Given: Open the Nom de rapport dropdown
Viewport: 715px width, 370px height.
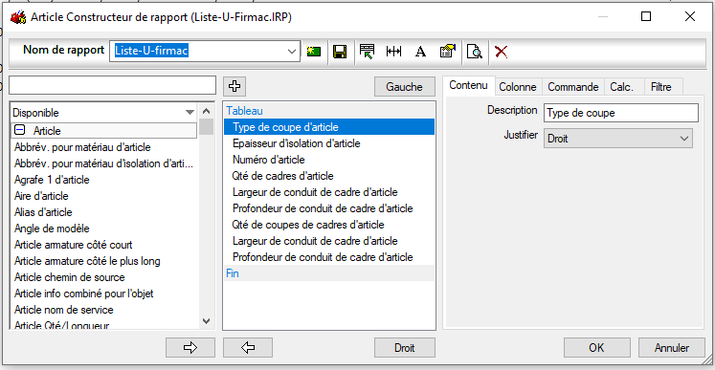Looking at the screenshot, I should click(292, 51).
